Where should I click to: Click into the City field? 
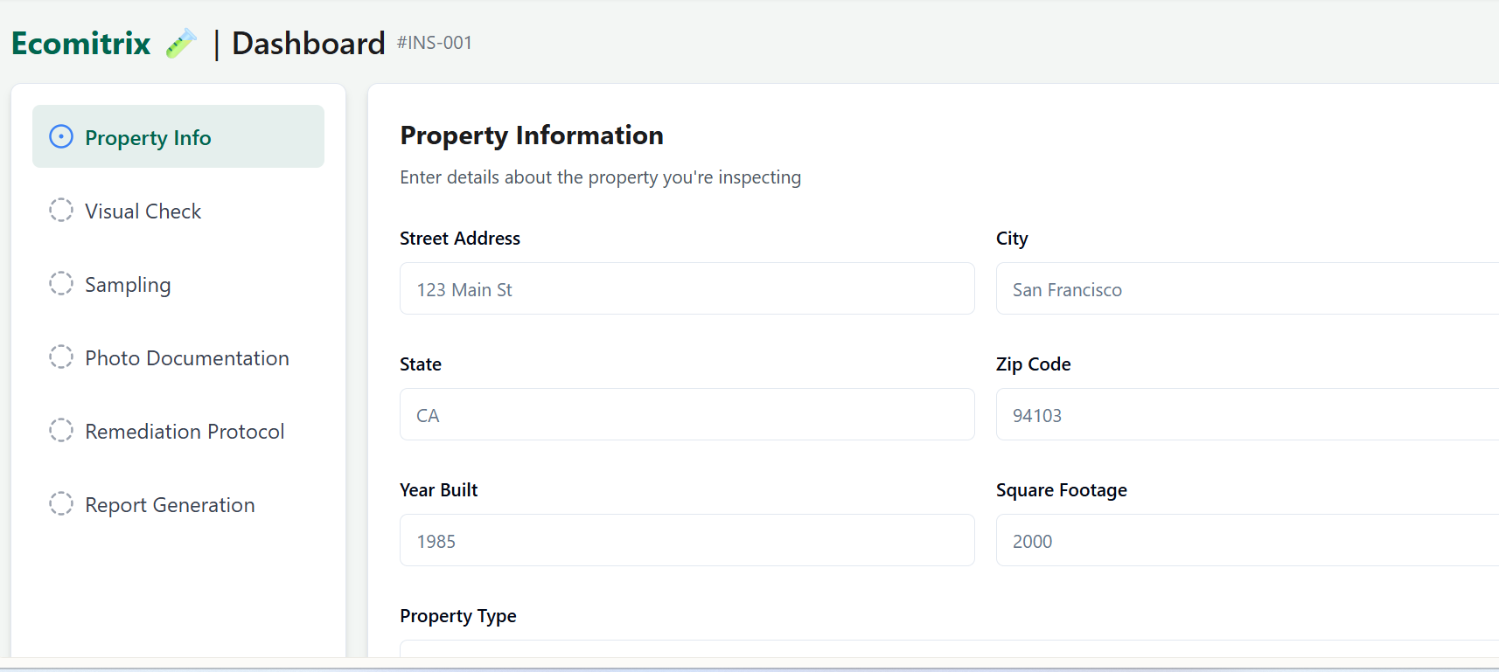pos(1248,288)
